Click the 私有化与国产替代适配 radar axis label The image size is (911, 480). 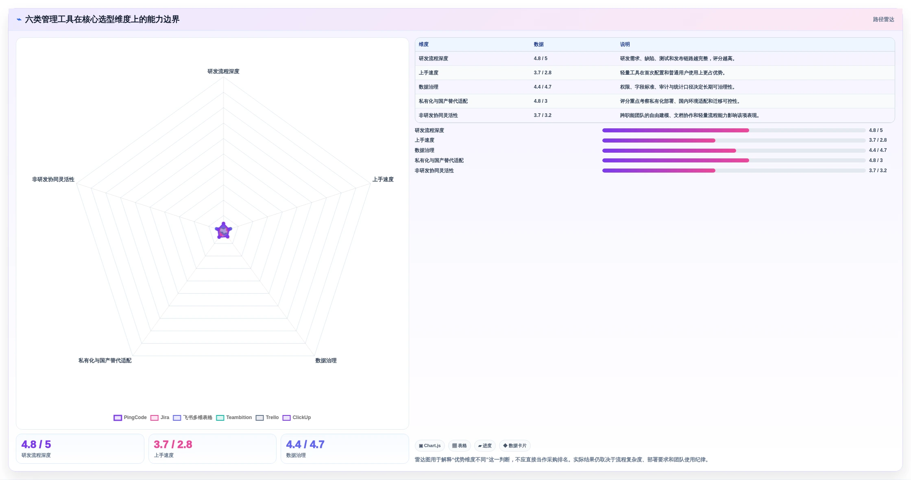[105, 361]
